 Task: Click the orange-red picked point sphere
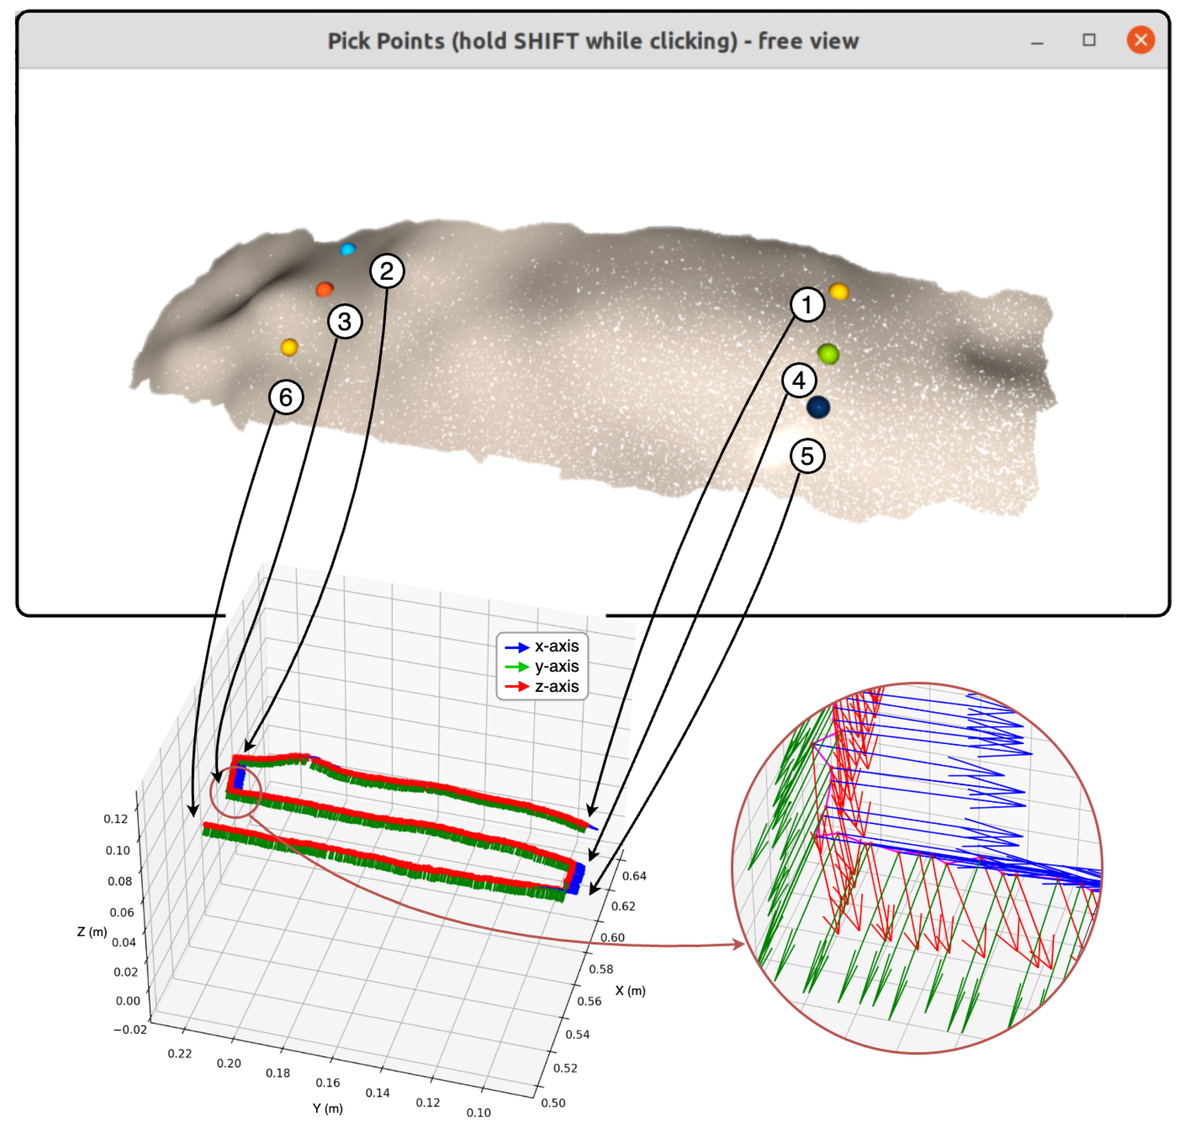point(324,290)
